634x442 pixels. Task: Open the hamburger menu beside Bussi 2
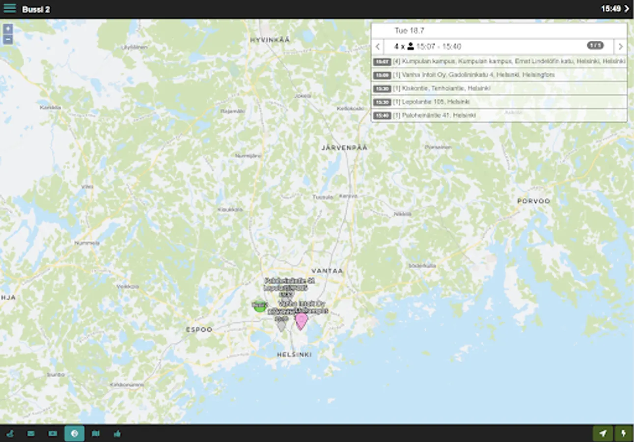click(x=9, y=8)
